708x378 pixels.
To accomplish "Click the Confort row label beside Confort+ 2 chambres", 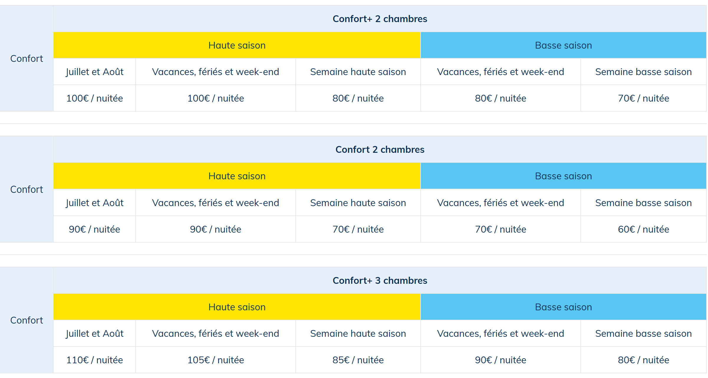I will click(x=27, y=59).
